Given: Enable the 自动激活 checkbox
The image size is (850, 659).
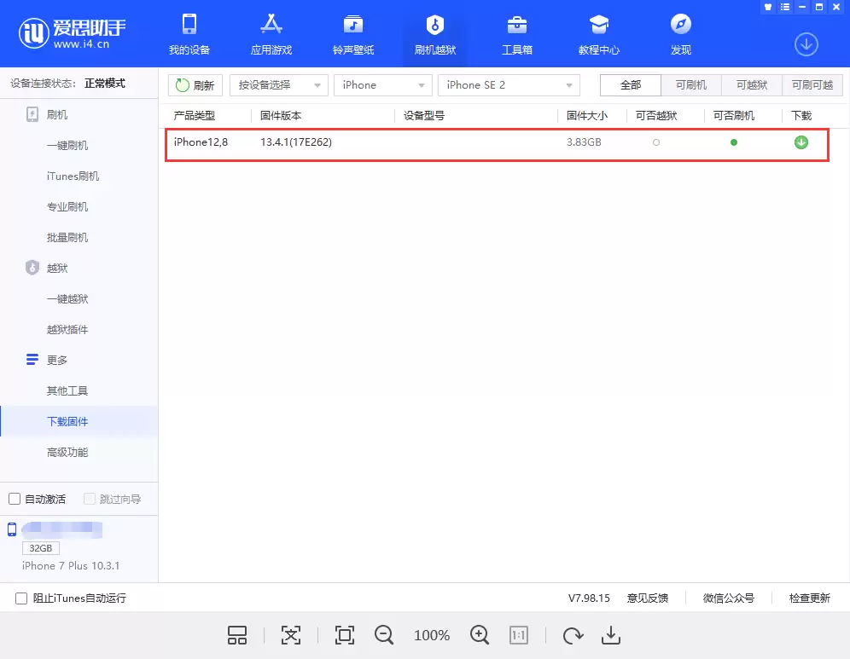Looking at the screenshot, I should click(15, 499).
